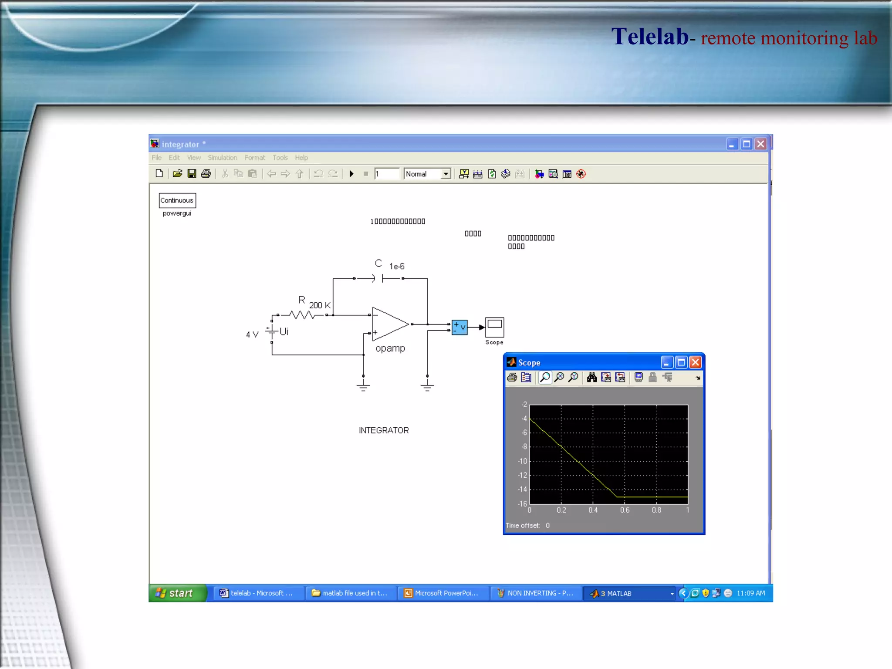Screen dimensions: 892x669
Task: Open the Simulation menu
Action: (x=222, y=158)
